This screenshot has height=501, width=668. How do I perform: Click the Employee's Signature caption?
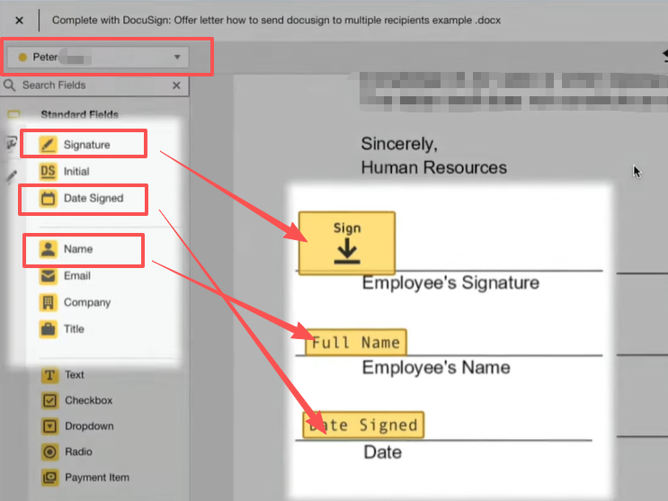click(x=450, y=283)
